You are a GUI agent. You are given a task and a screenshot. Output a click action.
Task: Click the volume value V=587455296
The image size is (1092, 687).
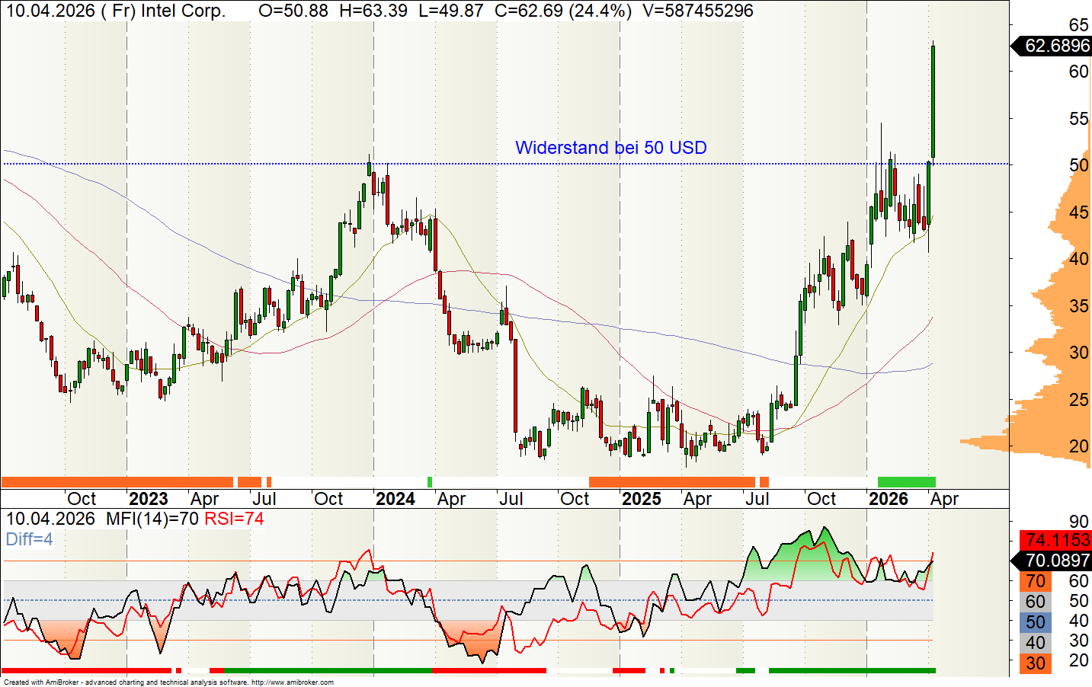tap(699, 11)
